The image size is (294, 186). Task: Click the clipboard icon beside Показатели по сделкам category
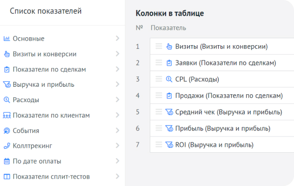click(x=7, y=69)
